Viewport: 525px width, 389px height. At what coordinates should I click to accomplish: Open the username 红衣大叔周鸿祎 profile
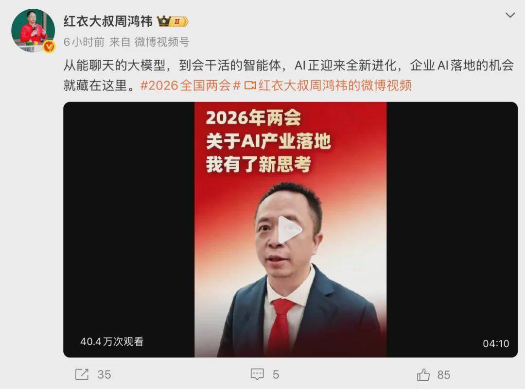pos(108,21)
